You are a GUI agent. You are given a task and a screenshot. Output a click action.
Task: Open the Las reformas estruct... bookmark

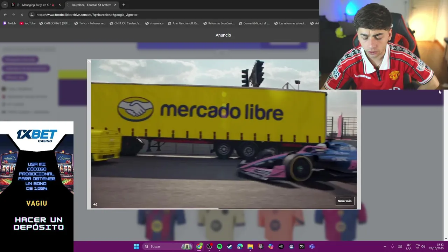(x=290, y=23)
